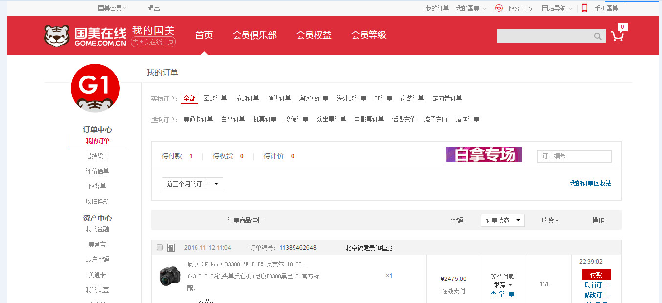
Task: Click the mobile phone icon
Action: (584, 8)
